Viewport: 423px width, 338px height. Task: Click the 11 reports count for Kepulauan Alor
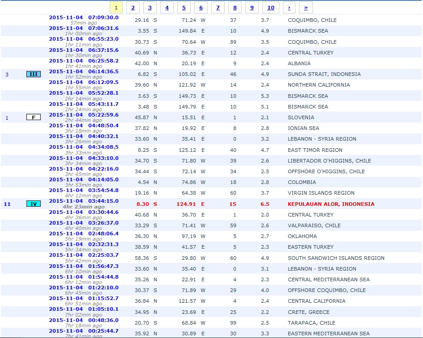(7, 204)
